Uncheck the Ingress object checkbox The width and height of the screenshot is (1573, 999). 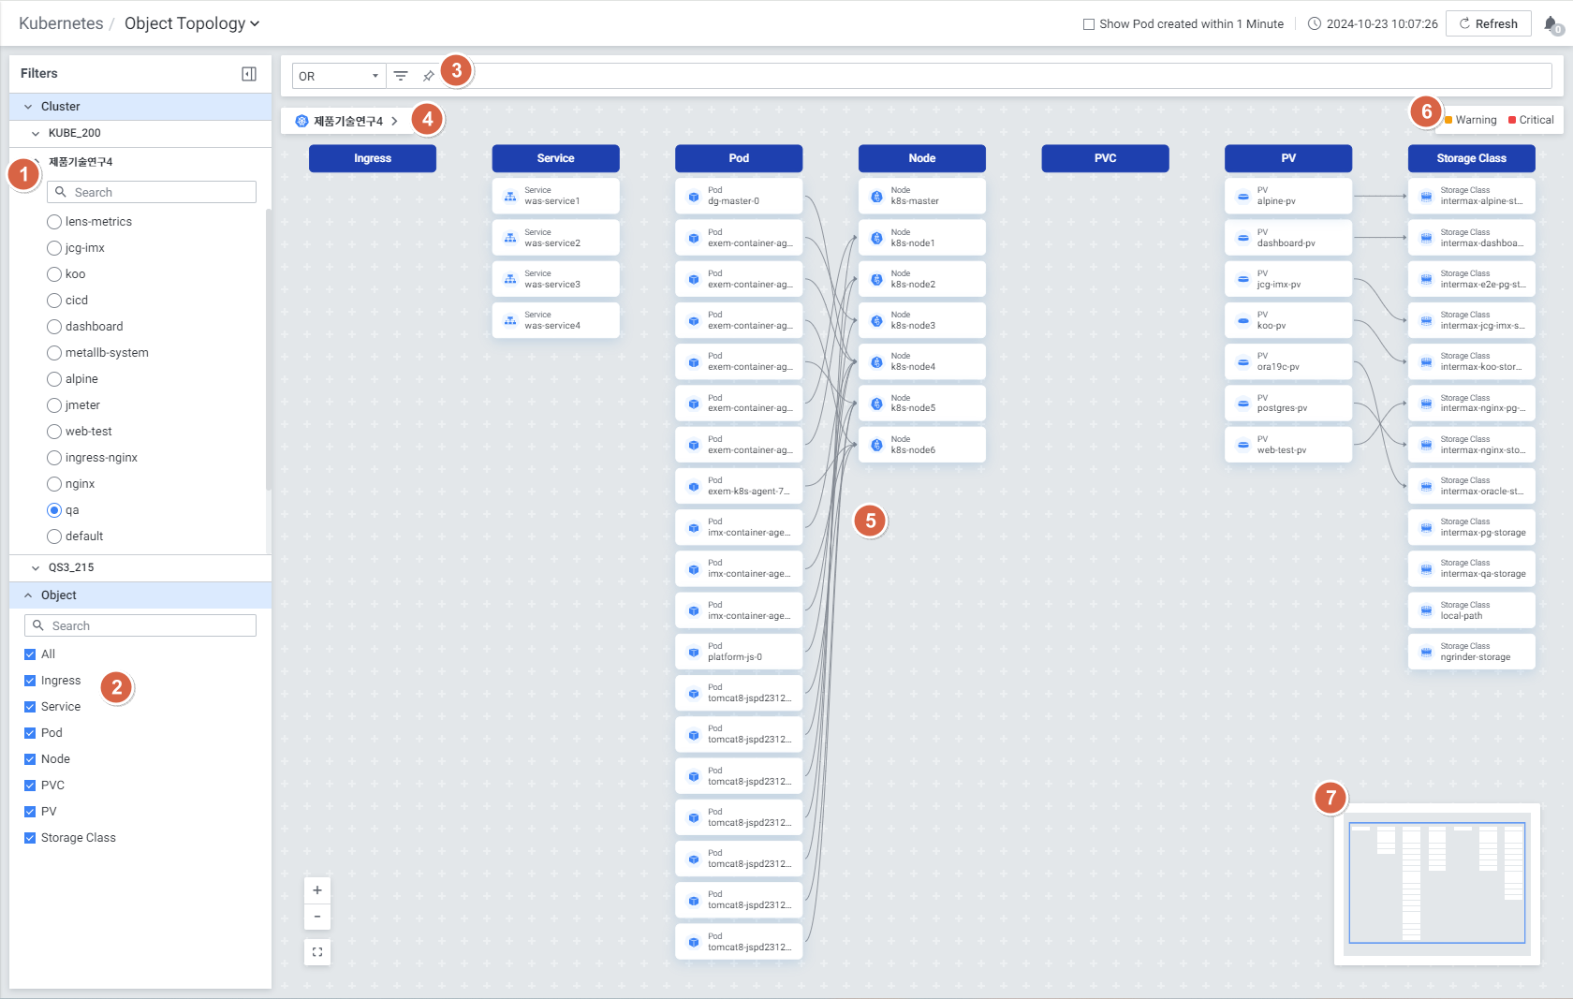(x=30, y=681)
